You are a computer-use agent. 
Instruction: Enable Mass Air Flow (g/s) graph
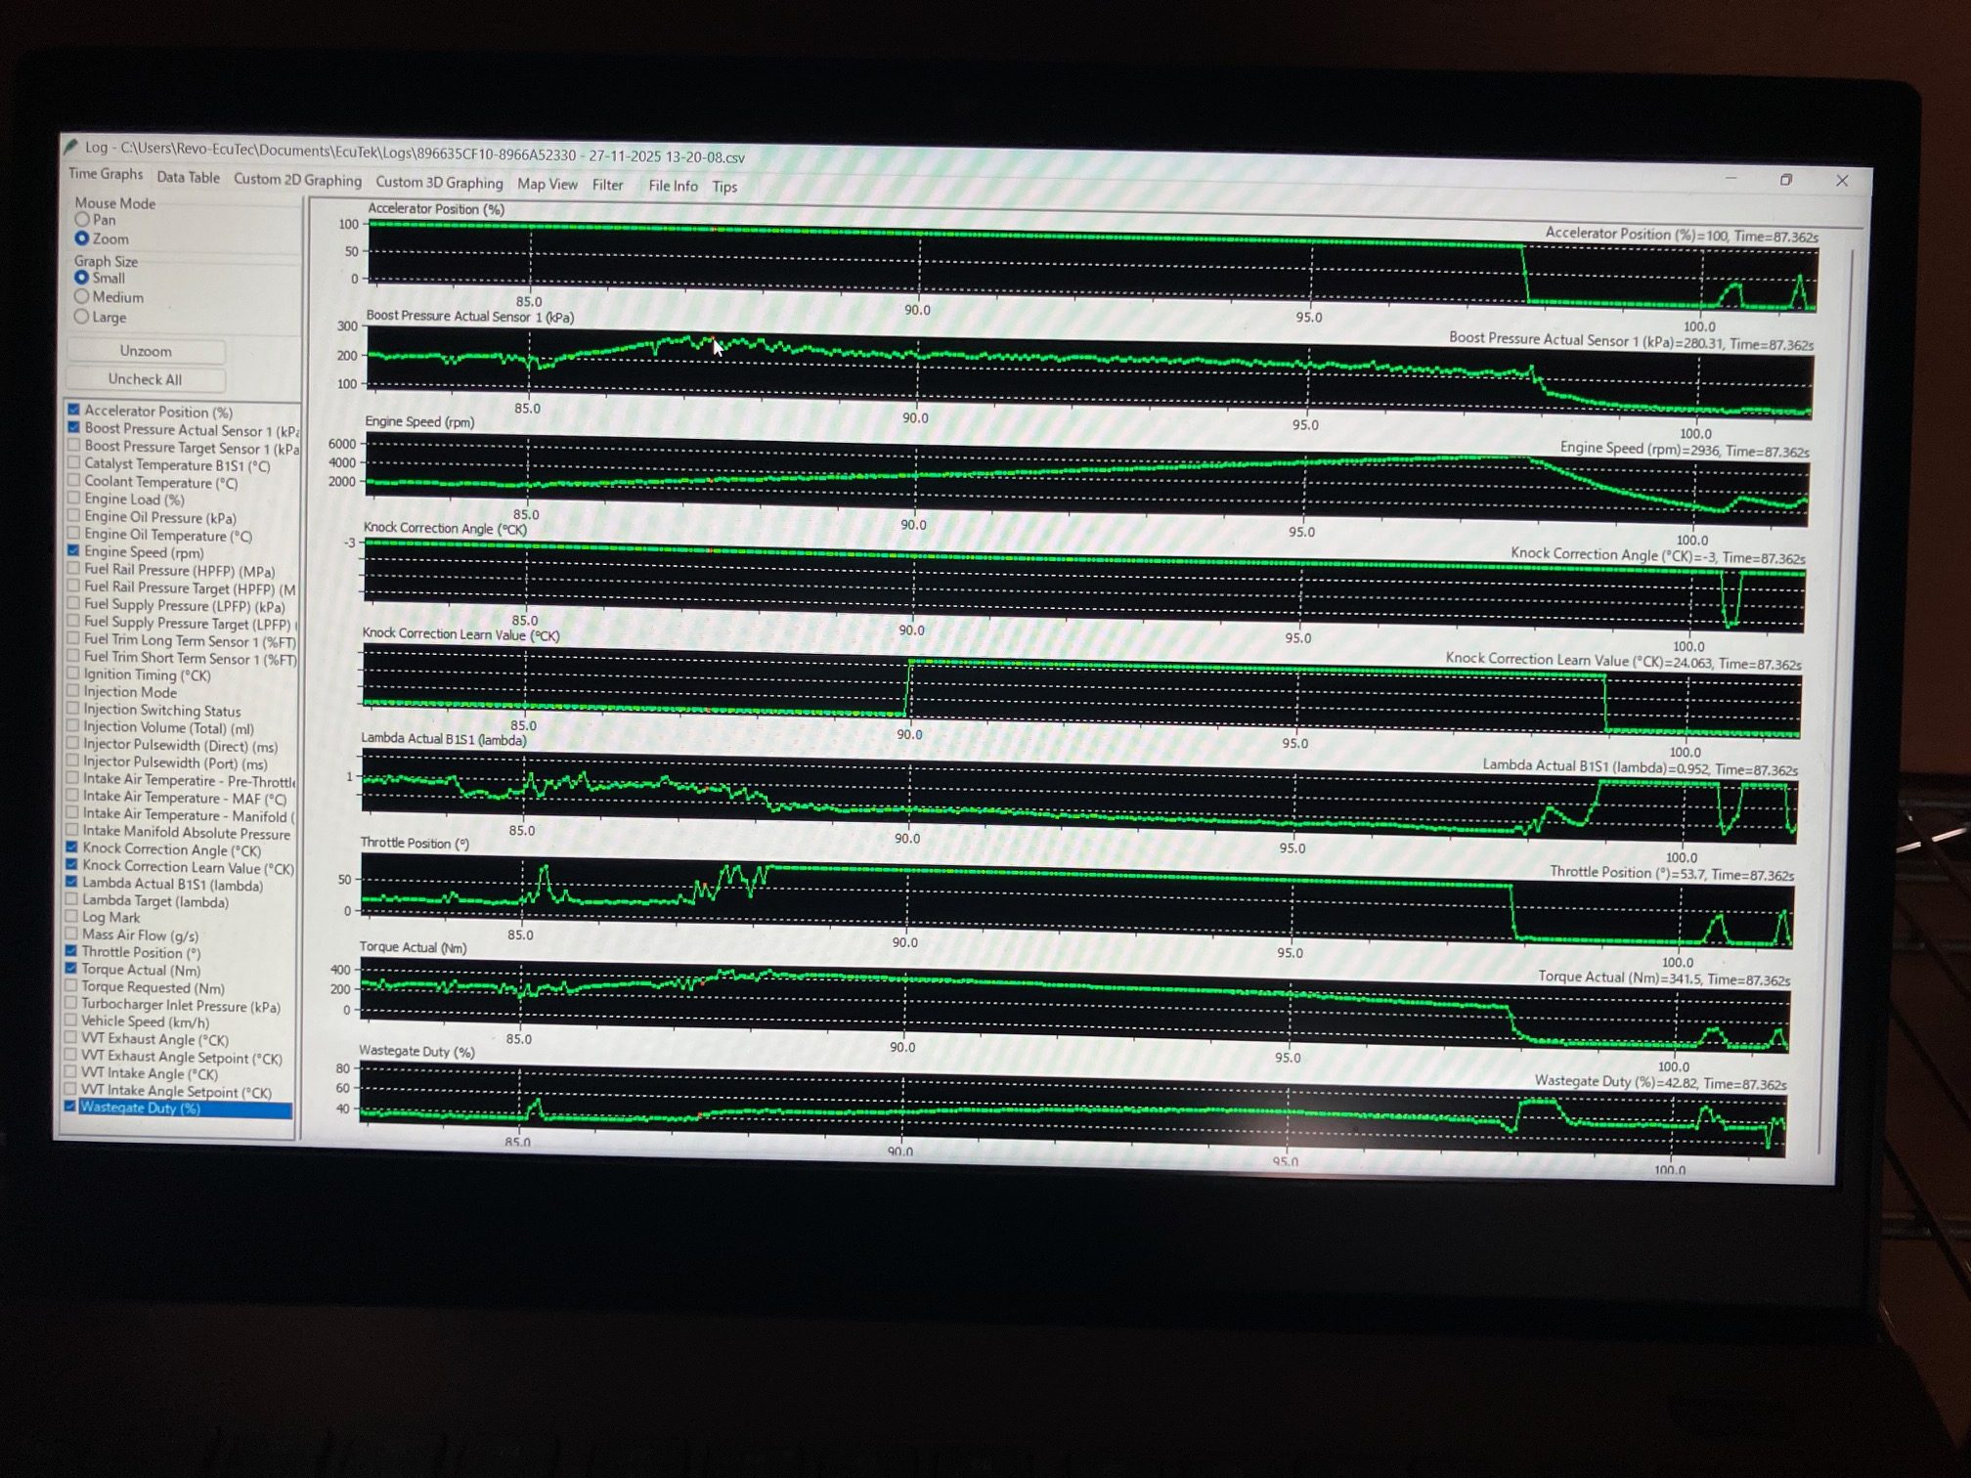(71, 934)
